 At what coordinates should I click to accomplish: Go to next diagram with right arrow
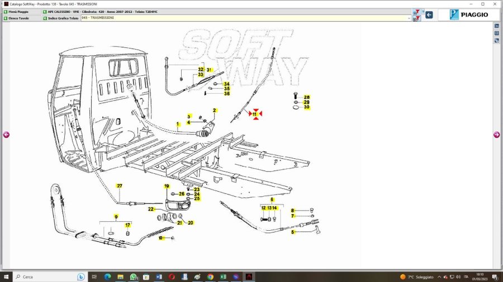(496, 134)
